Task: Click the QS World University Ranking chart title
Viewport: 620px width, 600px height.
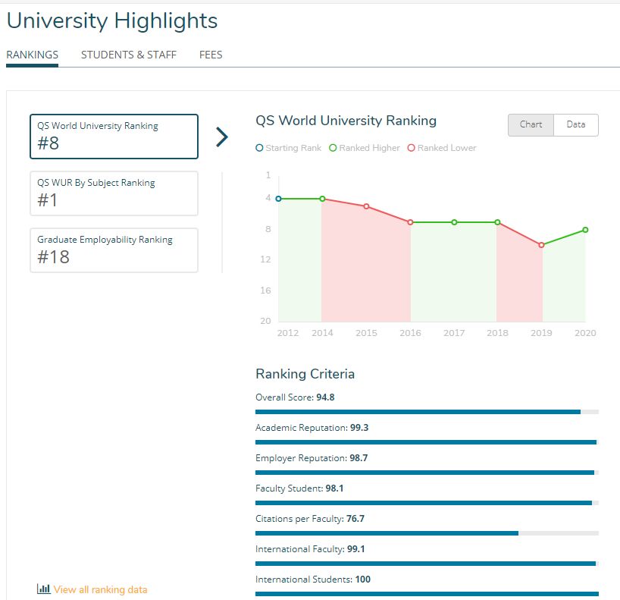Action: tap(346, 121)
